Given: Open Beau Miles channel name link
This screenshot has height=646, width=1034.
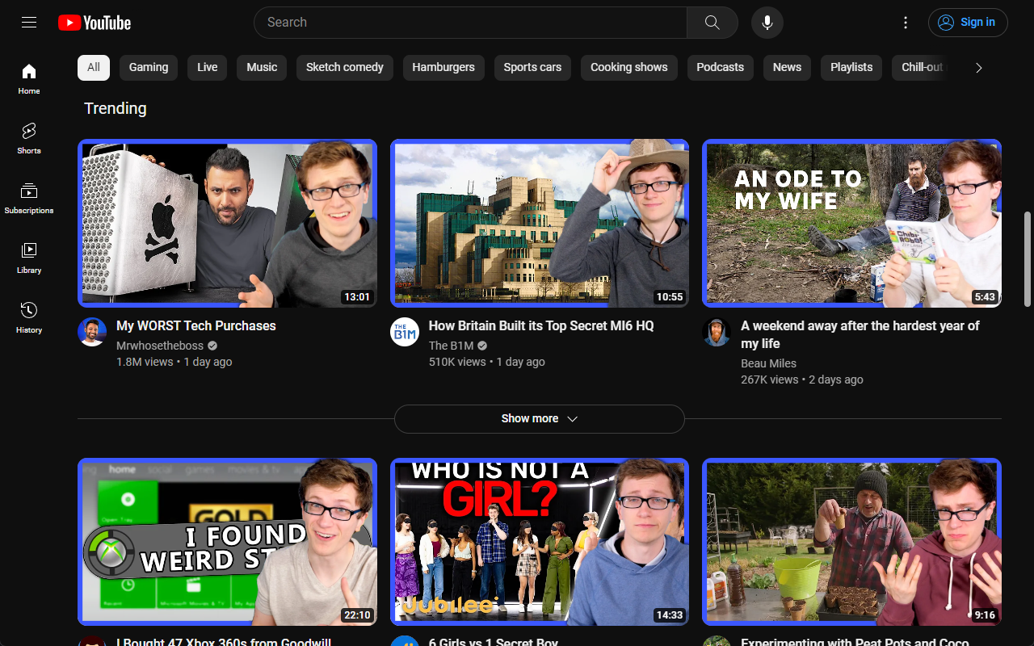Looking at the screenshot, I should 768,363.
